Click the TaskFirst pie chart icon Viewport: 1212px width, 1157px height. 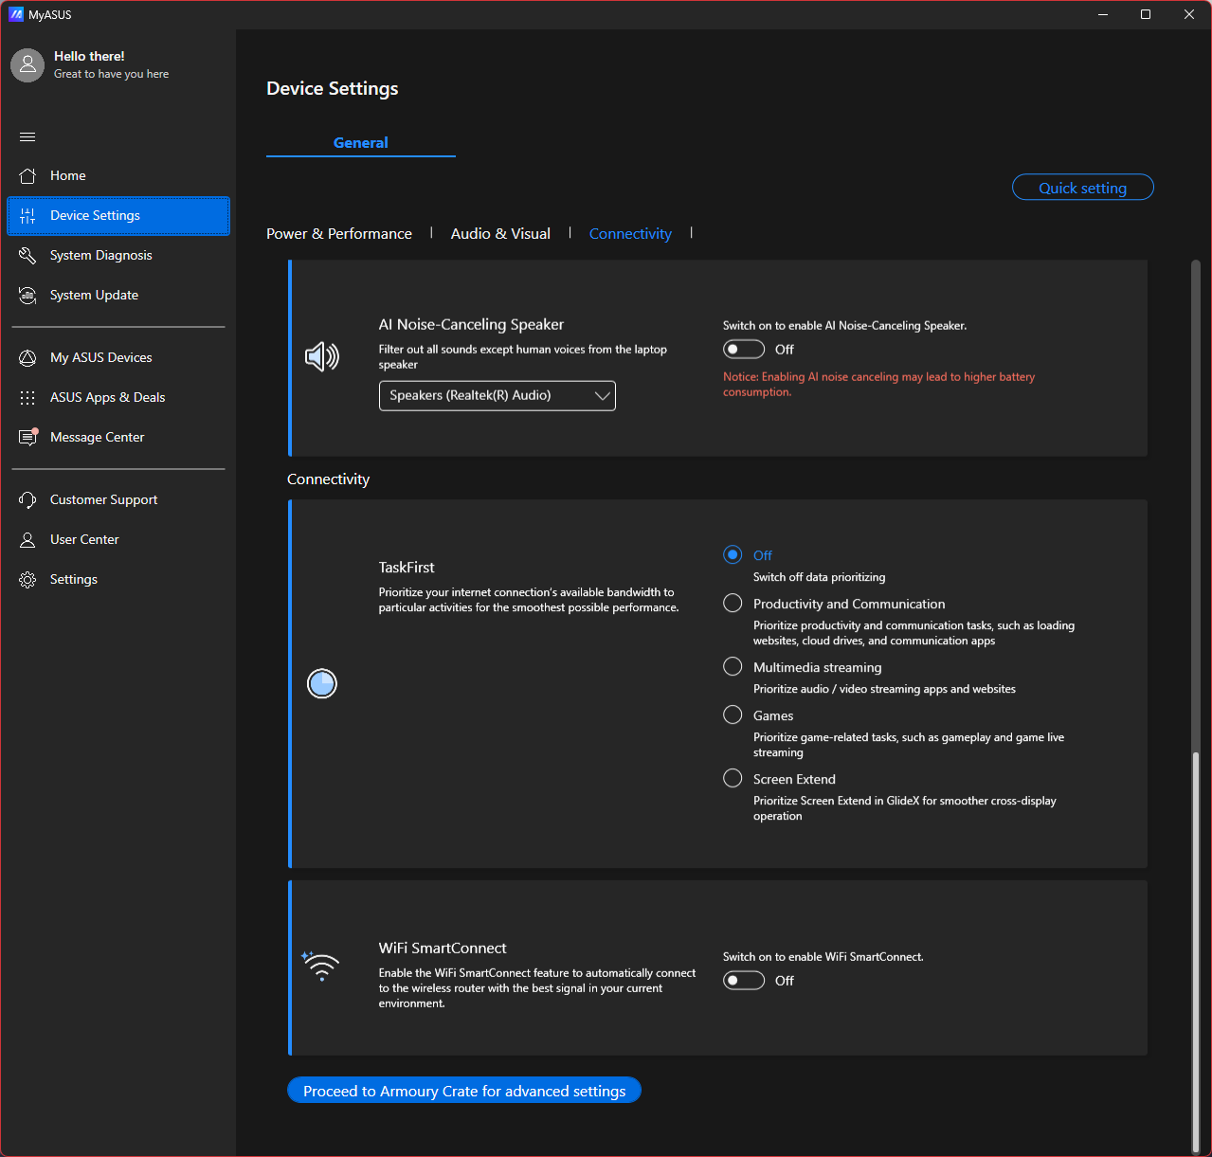tap(322, 683)
